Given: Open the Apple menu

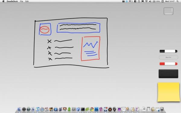Looking at the screenshot, I should click(3, 2).
